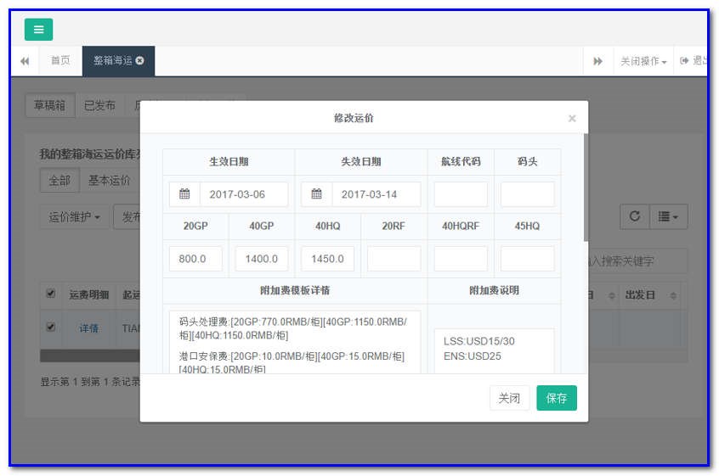Open the column list dropdown icon

[668, 216]
